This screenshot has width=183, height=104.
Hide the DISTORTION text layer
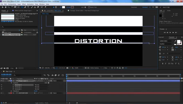tap(1, 93)
